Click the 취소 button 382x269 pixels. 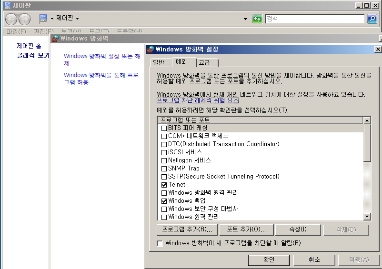point(314,260)
